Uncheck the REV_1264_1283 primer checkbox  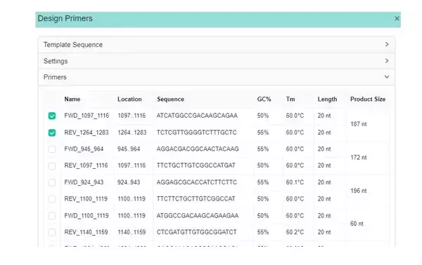tap(52, 132)
